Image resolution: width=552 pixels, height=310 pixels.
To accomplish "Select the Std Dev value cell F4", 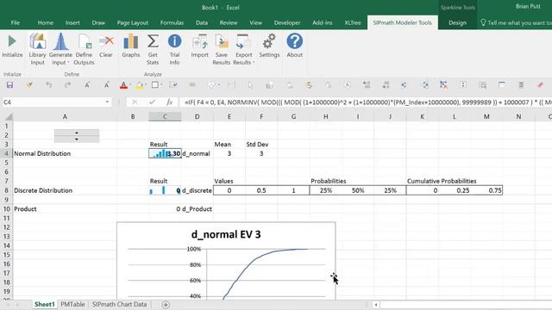I will 261,153.
